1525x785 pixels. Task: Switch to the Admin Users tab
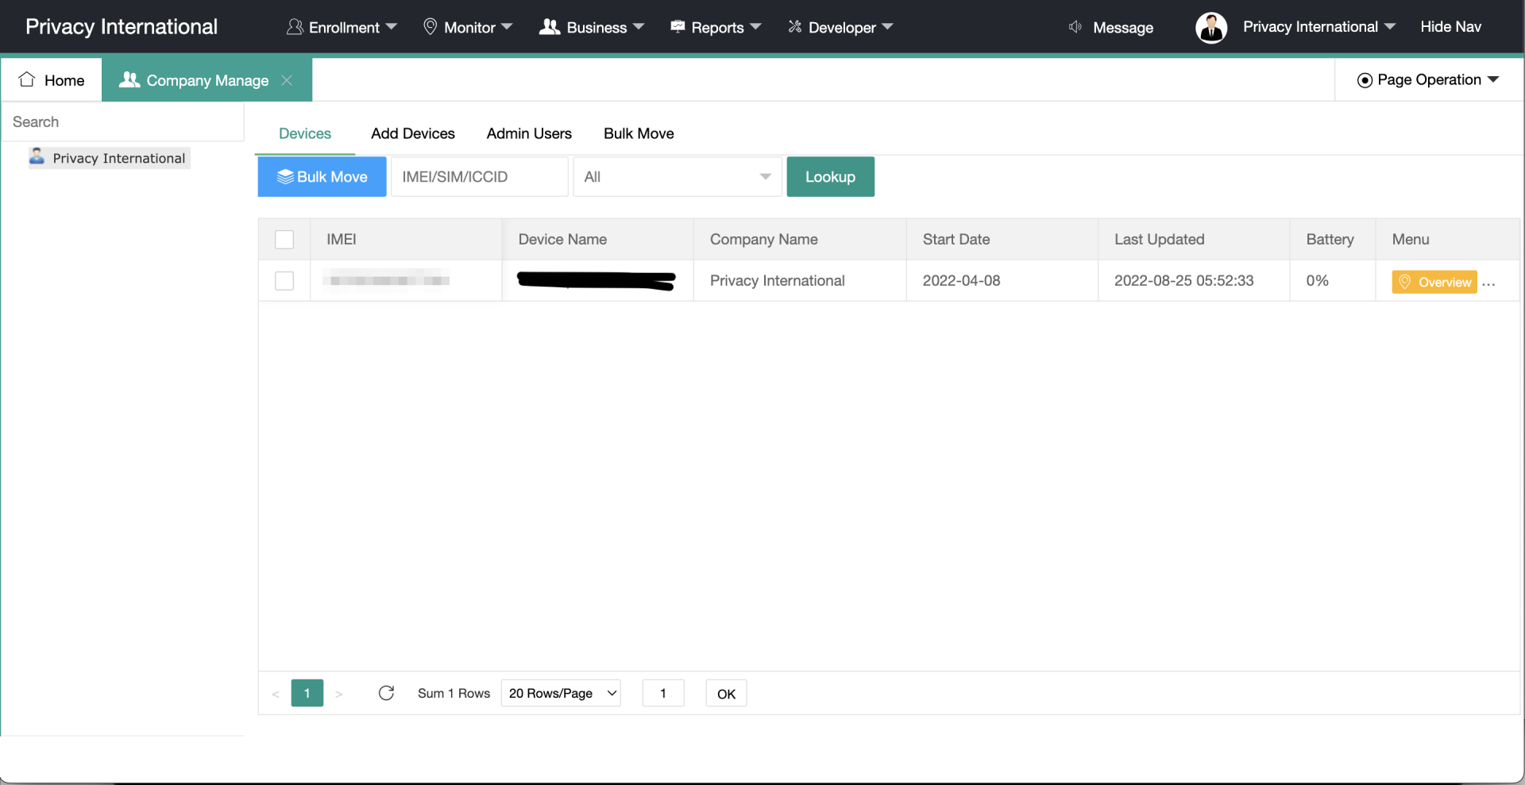coord(529,133)
